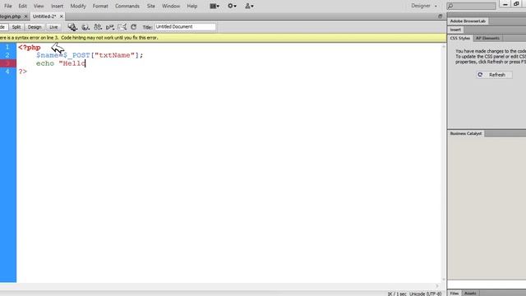Click line number 1 in the gutter

pyautogui.click(x=7, y=48)
